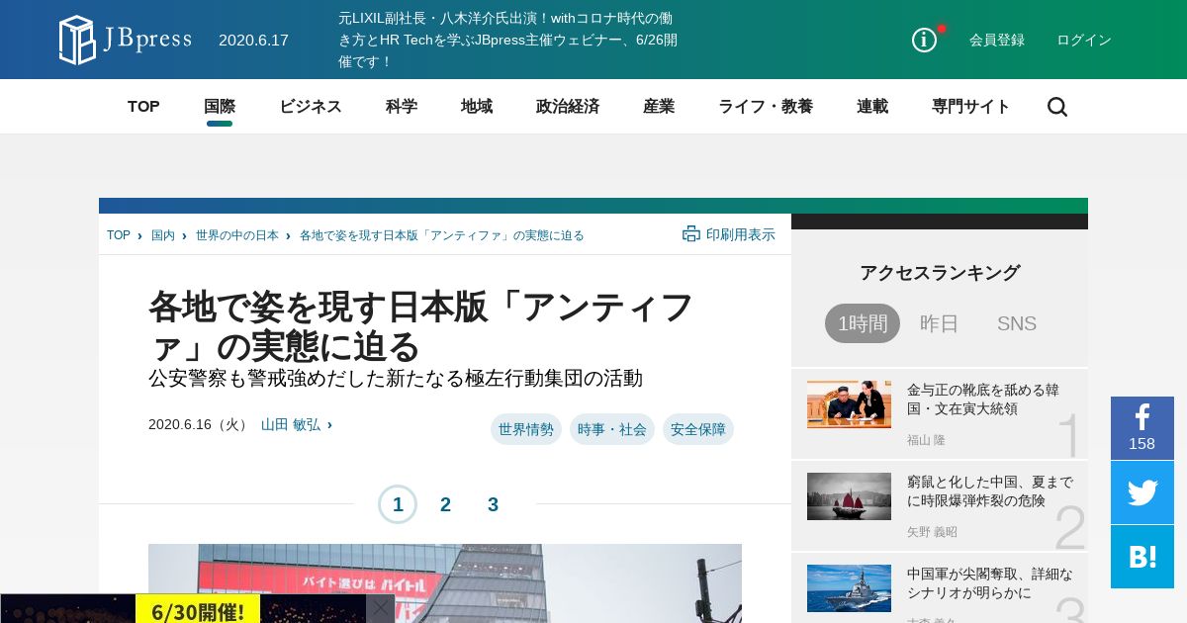This screenshot has height=623, width=1187.
Task: Go to article page 3
Action: 493,504
